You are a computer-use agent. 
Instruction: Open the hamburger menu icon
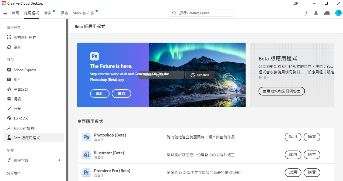pyautogui.click(x=5, y=13)
